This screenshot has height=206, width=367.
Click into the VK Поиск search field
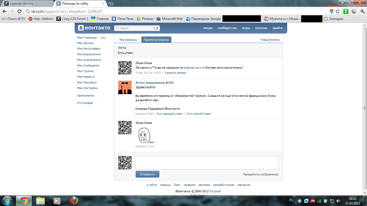137,28
